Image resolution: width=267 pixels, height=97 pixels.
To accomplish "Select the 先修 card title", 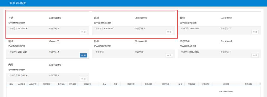I will click(x=11, y=65).
